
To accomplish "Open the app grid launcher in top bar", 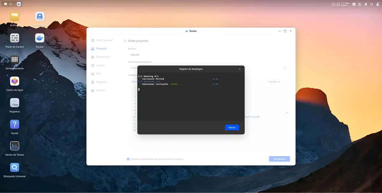I will click(x=11, y=4).
